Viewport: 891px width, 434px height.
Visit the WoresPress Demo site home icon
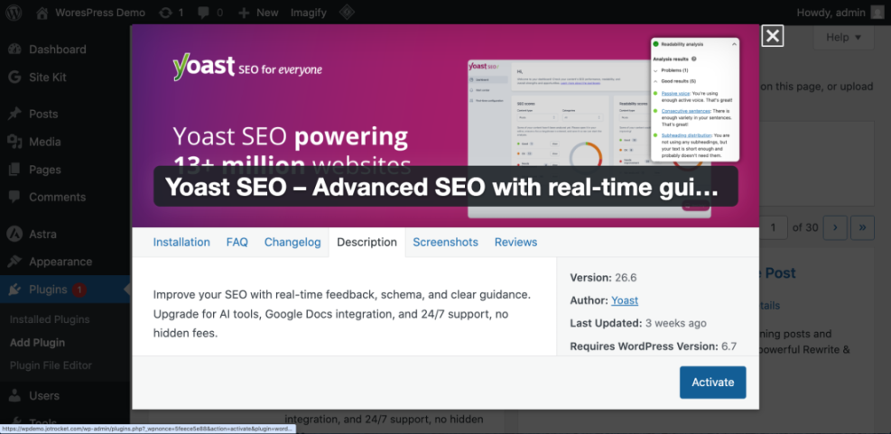[42, 13]
